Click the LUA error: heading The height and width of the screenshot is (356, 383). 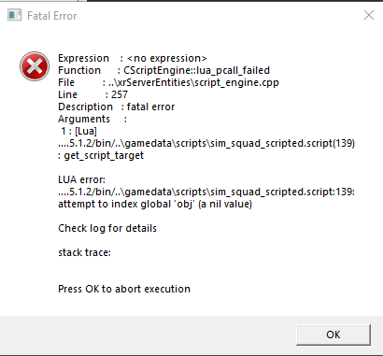click(81, 179)
